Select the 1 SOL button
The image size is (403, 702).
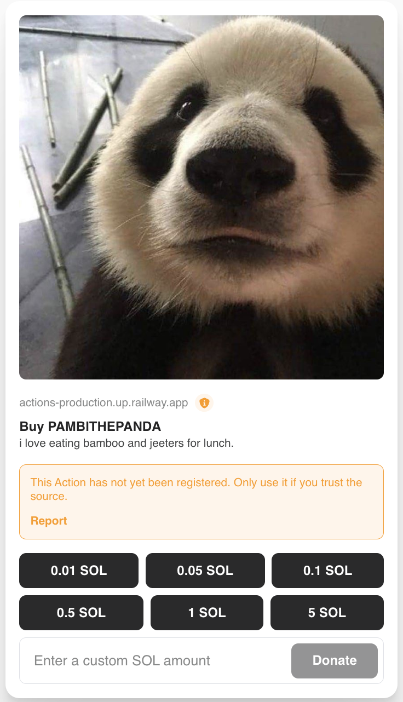207,613
